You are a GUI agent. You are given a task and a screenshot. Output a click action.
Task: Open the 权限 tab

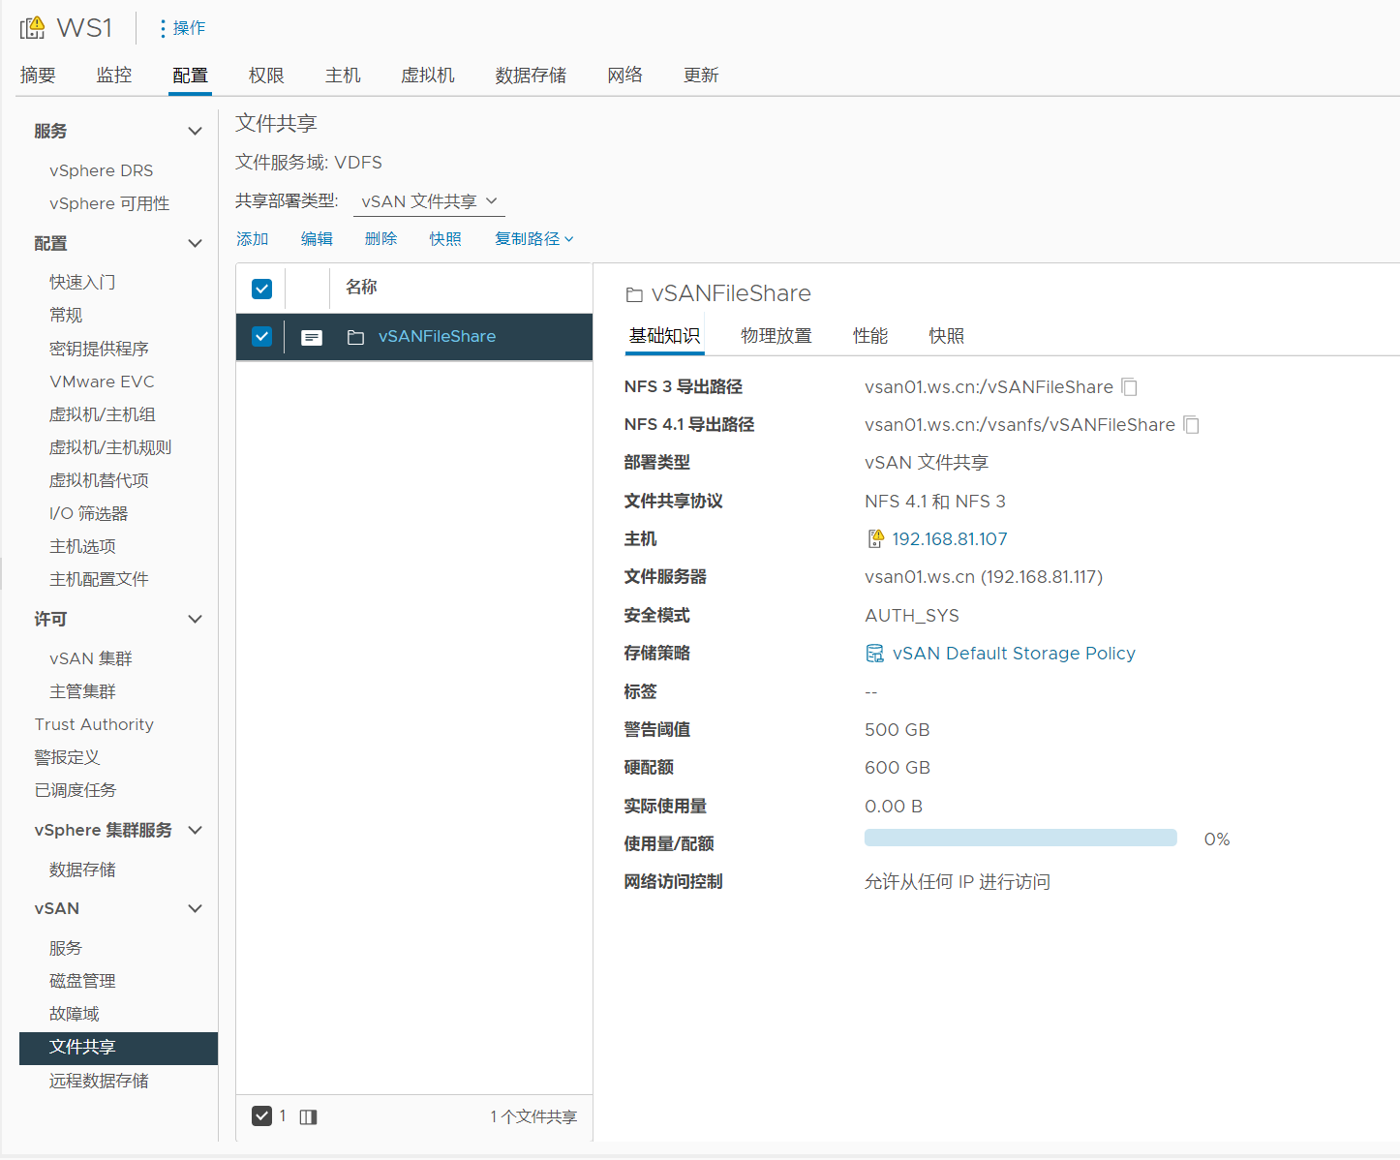pyautogui.click(x=266, y=76)
